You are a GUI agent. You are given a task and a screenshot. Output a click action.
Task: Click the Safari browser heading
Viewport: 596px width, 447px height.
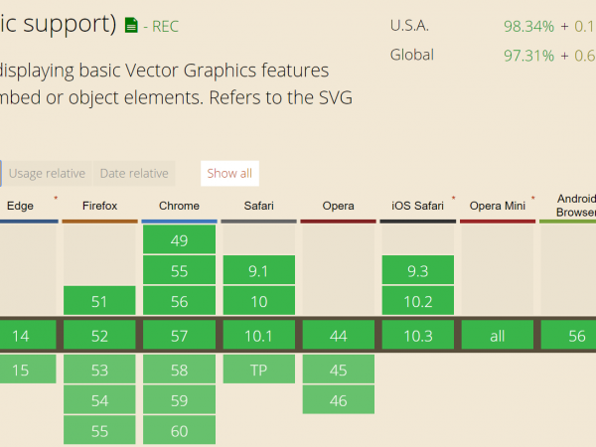click(258, 206)
